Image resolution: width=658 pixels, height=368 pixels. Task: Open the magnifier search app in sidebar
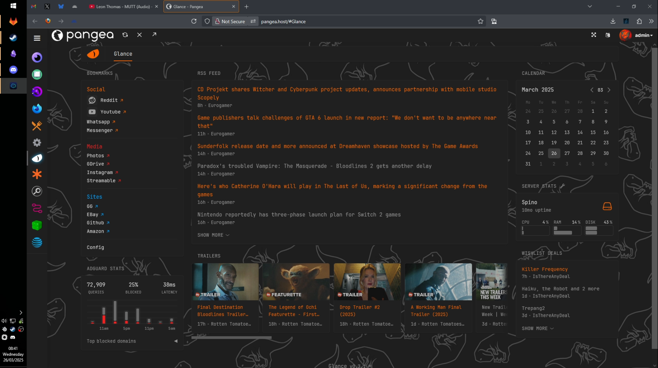click(x=37, y=191)
